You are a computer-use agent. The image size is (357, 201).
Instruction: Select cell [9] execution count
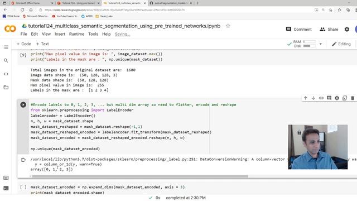click(23, 55)
